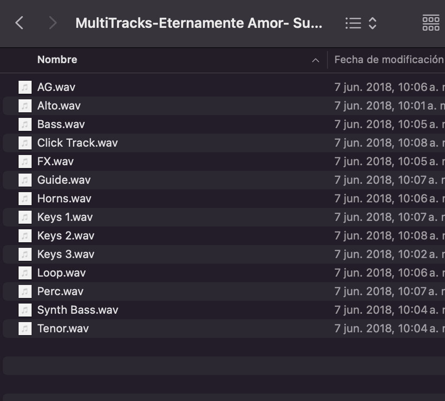
Task: Click the modification date of AG.wav
Action: [x=389, y=87]
